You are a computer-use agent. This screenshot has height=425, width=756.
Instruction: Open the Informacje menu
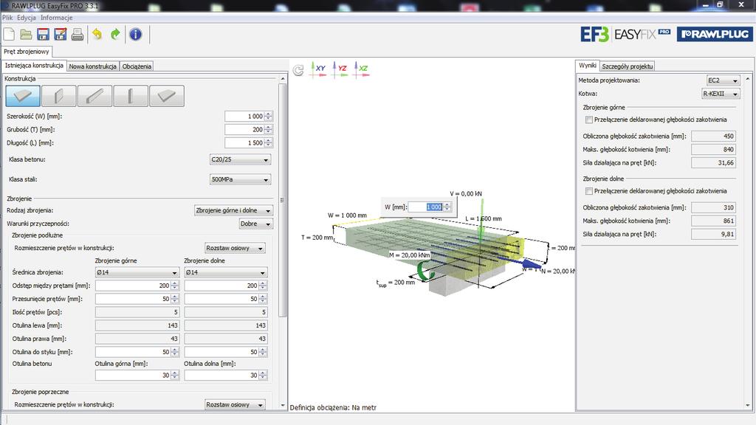pos(56,18)
